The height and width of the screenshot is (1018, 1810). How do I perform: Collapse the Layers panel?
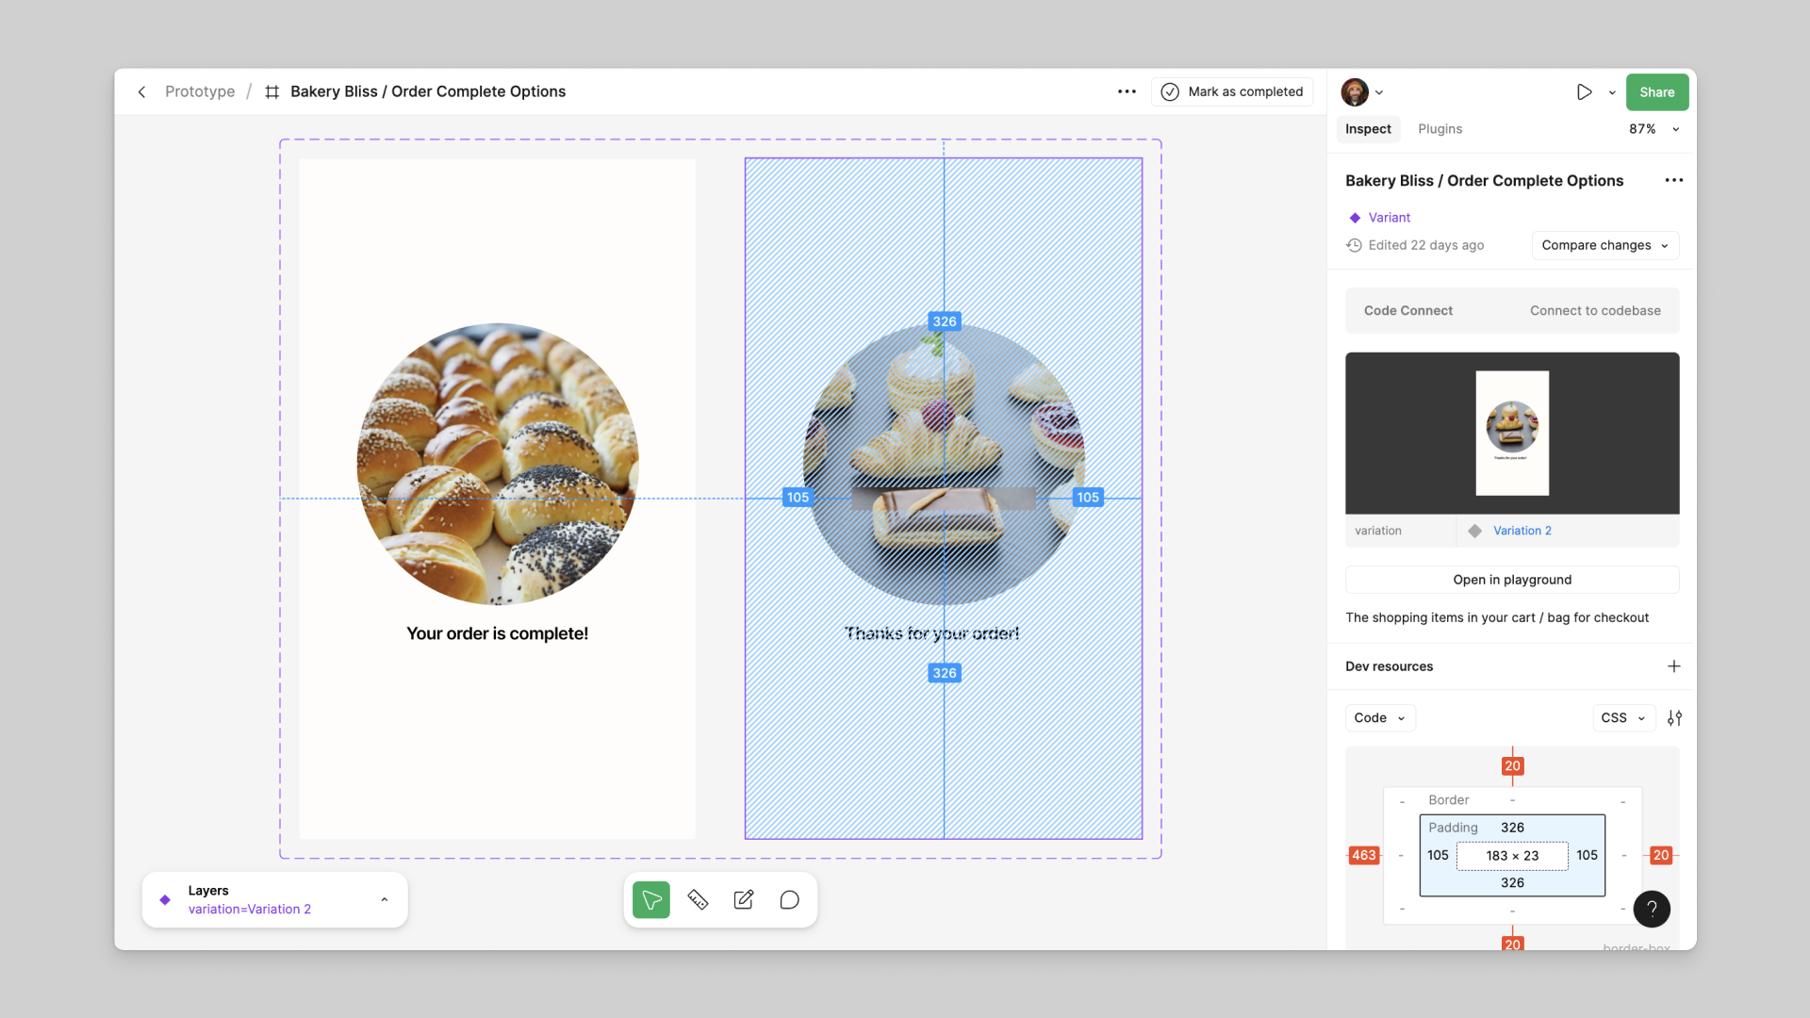tap(385, 899)
